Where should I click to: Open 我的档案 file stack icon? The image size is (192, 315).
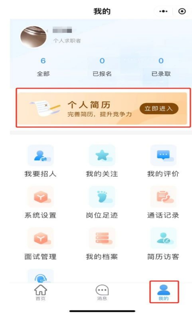[x=102, y=238]
